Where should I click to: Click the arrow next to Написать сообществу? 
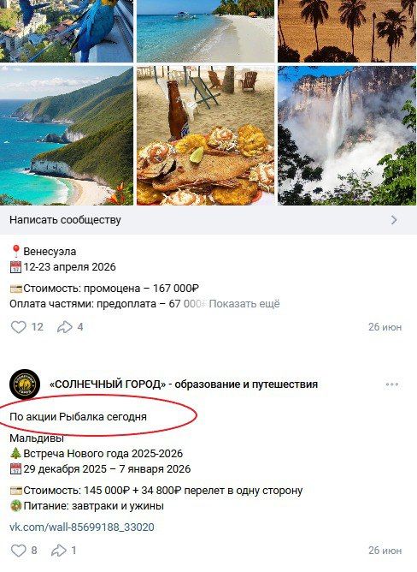click(x=394, y=220)
